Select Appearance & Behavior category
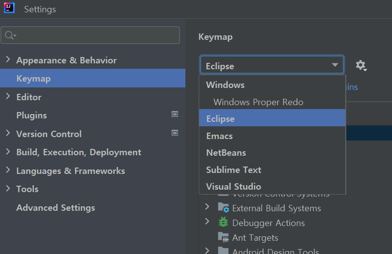Image resolution: width=392 pixels, height=254 pixels. tap(66, 60)
